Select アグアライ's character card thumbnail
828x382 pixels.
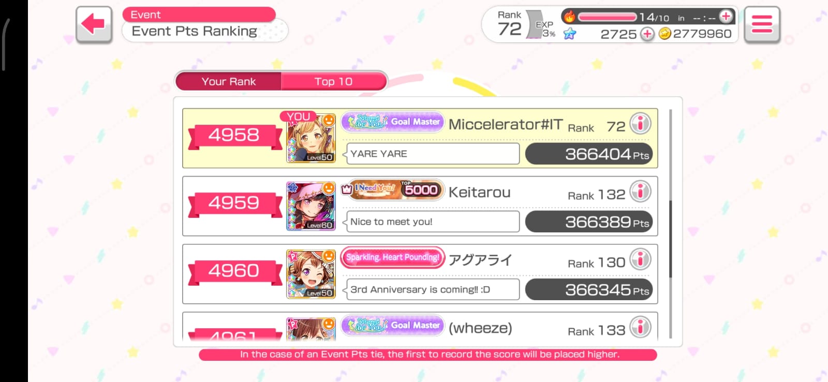[x=311, y=274]
